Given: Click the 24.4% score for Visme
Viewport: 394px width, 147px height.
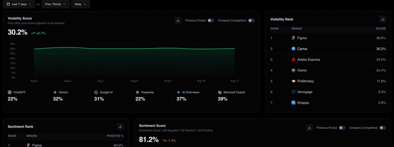Looking at the screenshot, I should 381,70.
